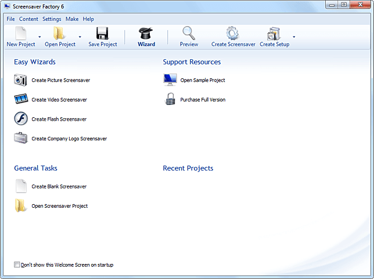
Task: Click the Open Screensaver Project link
Action: coord(60,206)
